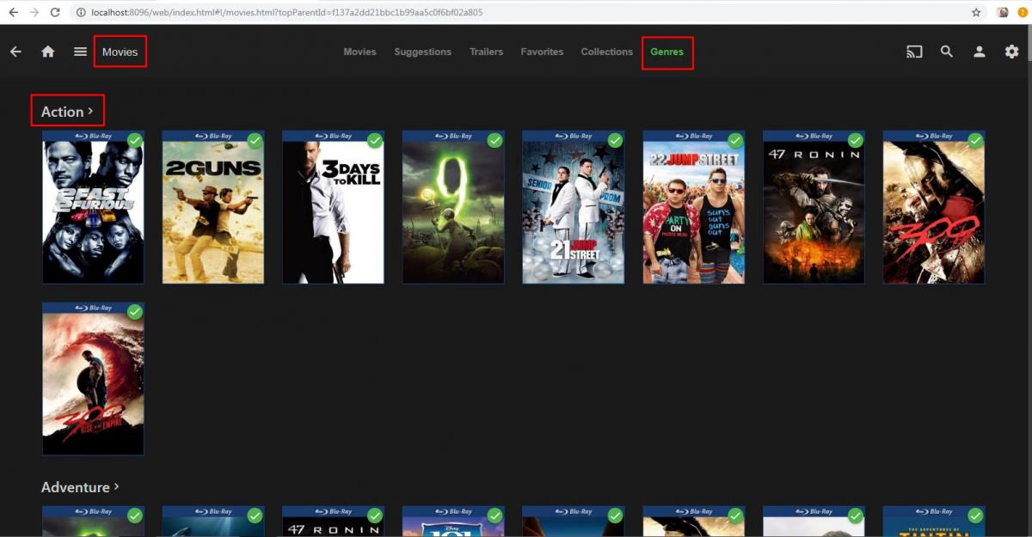Open the 21 Jump Street poster
This screenshot has height=537, width=1032.
(x=574, y=207)
